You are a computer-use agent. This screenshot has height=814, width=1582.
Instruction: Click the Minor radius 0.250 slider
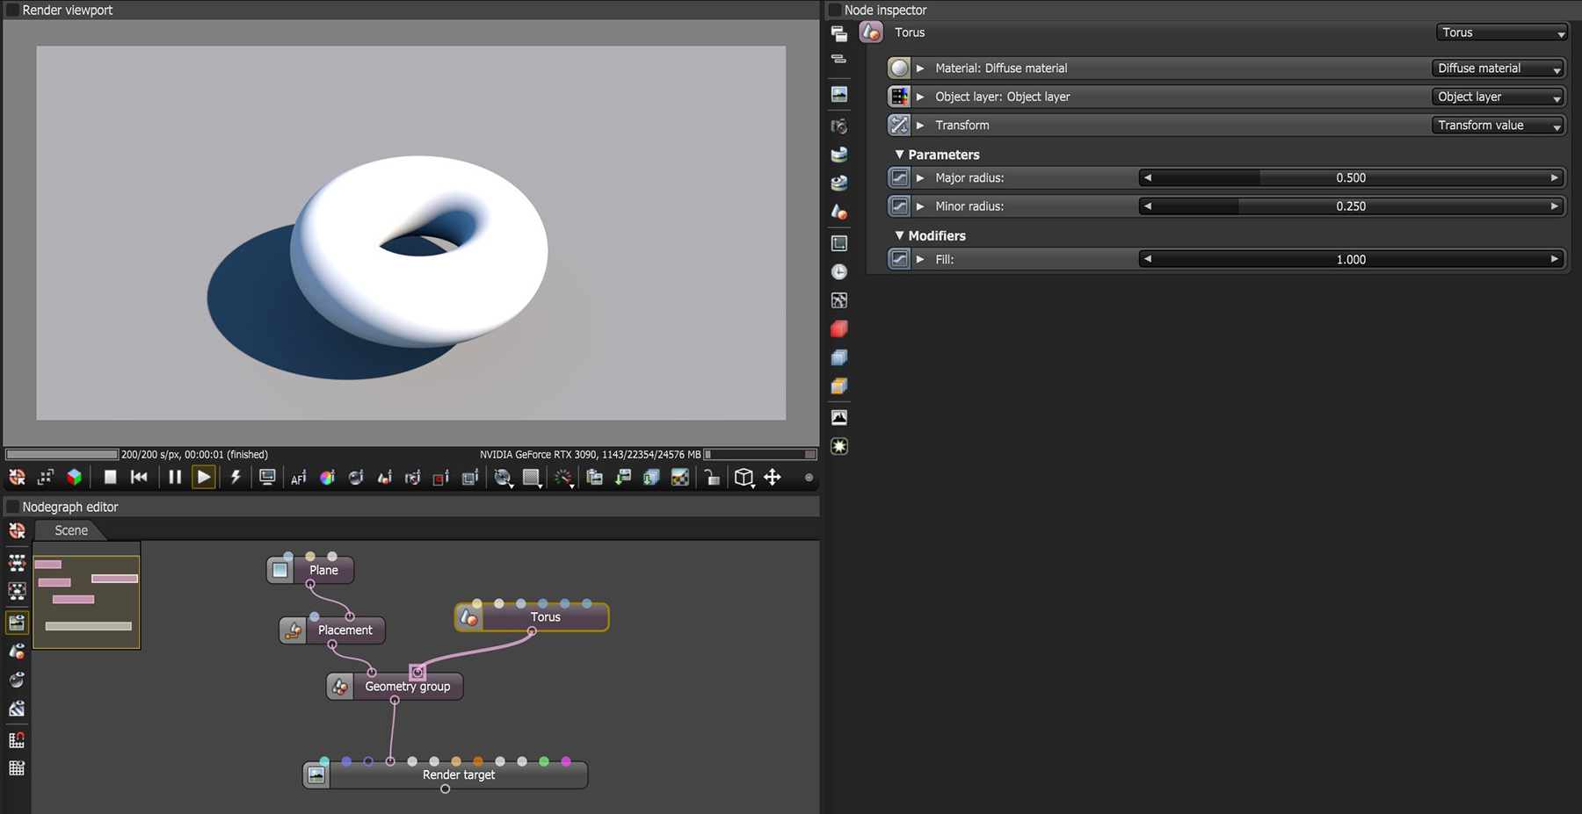click(x=1352, y=205)
